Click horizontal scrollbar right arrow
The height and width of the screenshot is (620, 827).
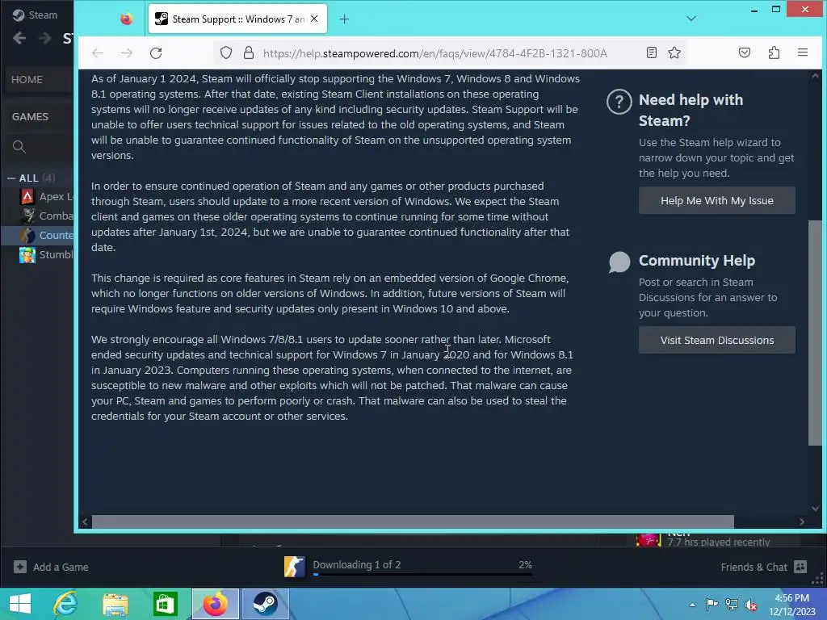click(x=802, y=522)
